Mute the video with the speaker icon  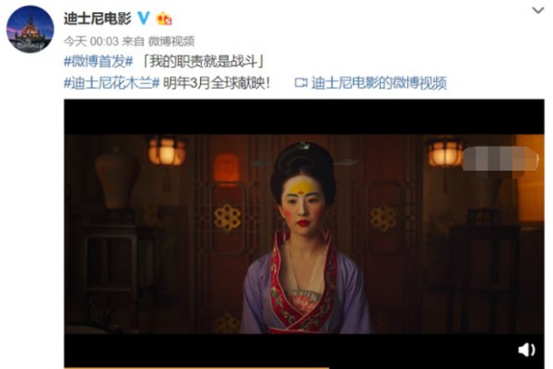[526, 350]
